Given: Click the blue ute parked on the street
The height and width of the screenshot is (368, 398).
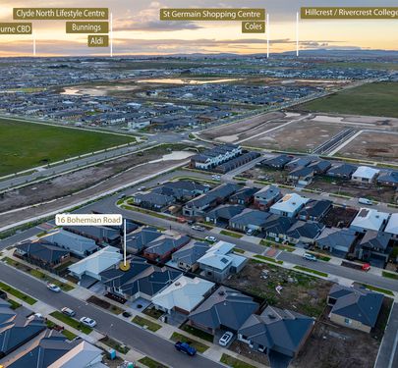Looking at the screenshot, I should (x=186, y=348).
